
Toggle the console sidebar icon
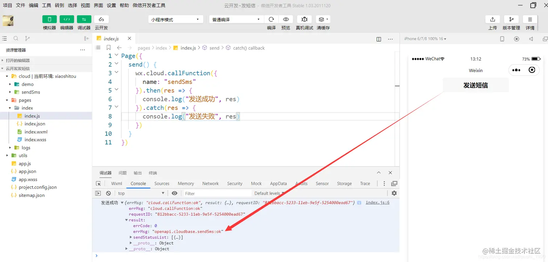[98, 193]
